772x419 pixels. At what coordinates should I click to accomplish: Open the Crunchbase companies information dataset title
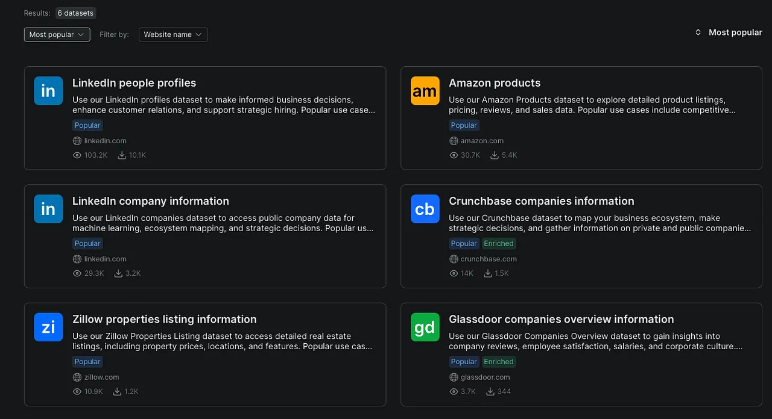542,201
